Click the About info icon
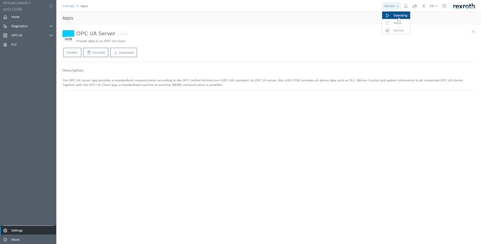The height and width of the screenshot is (244, 481). tap(5, 239)
